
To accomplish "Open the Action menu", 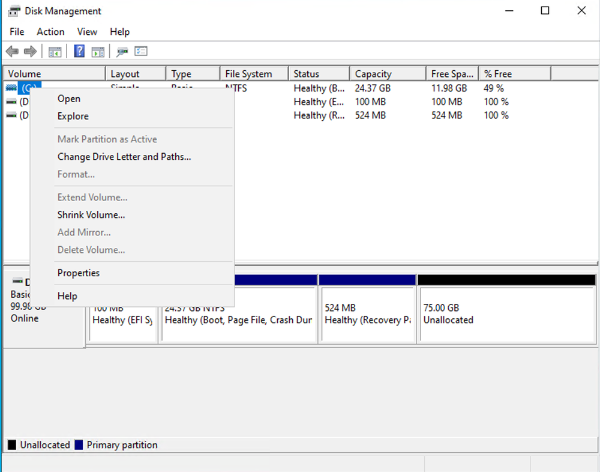I will [50, 32].
